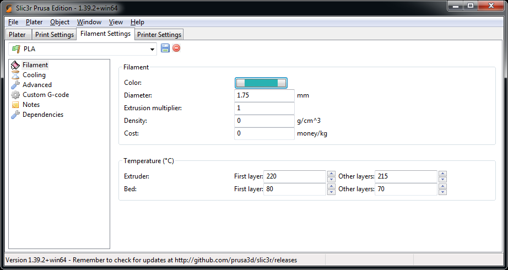Viewport: 508px width, 270px height.
Task: Click the Diameter input field
Action: click(x=264, y=96)
